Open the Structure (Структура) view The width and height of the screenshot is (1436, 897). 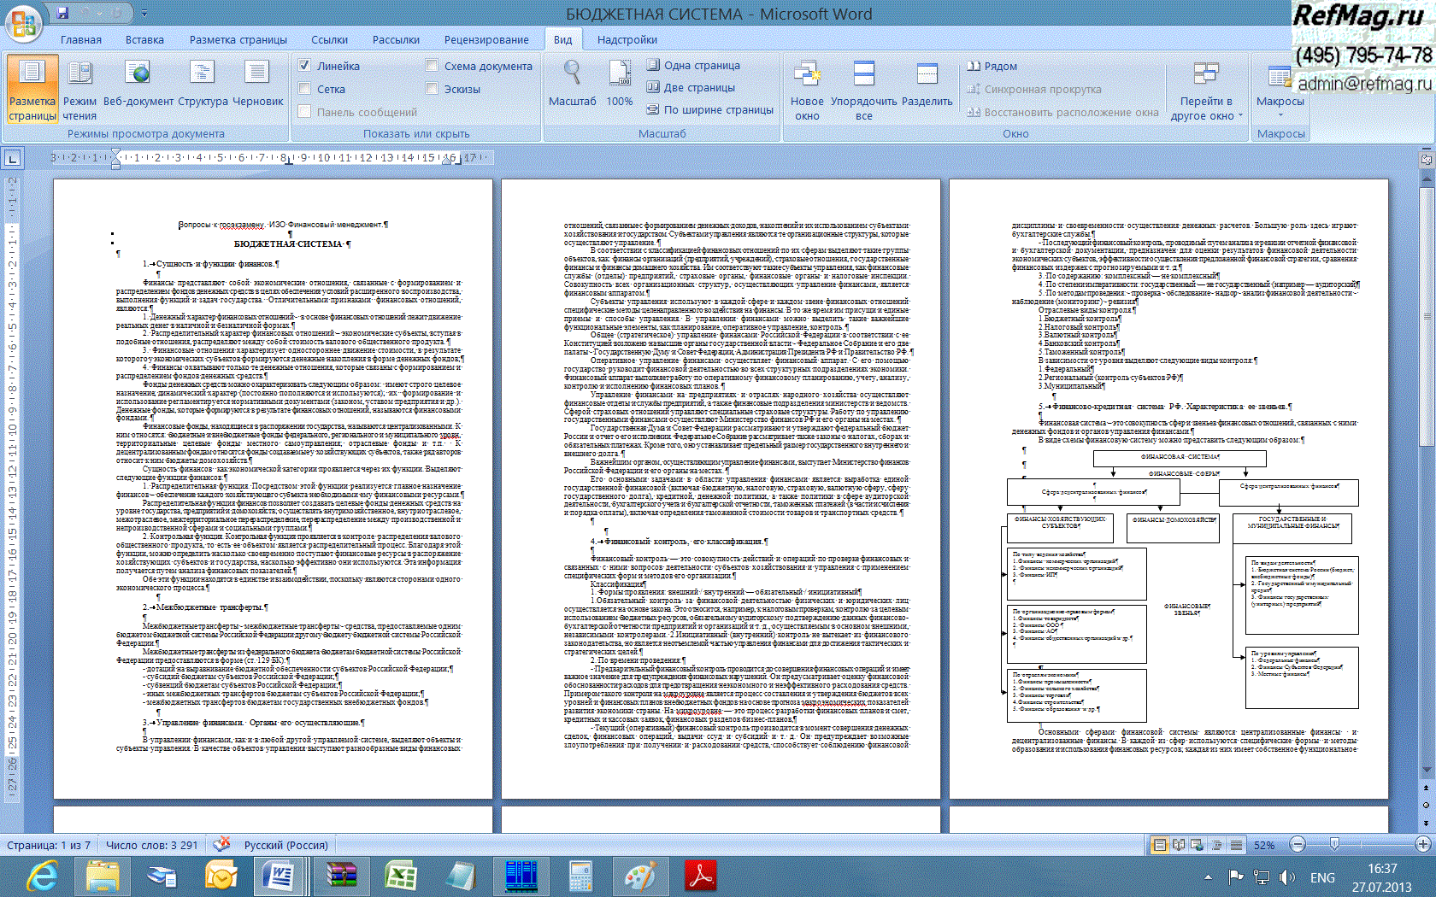(x=203, y=85)
